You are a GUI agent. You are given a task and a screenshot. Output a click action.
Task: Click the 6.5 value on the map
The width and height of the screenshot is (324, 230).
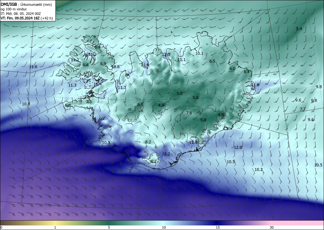[212, 61]
